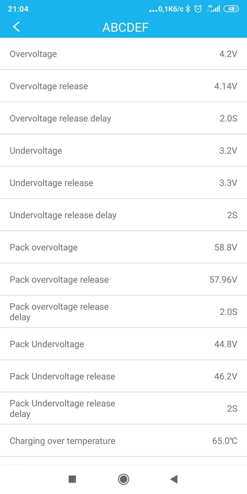Tap the Pack Undervoltage 44.8V row
This screenshot has width=247, height=494.
tap(123, 344)
